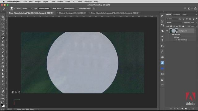
Task: Open the tool preset picker arrow
Action: (x=7, y=9)
